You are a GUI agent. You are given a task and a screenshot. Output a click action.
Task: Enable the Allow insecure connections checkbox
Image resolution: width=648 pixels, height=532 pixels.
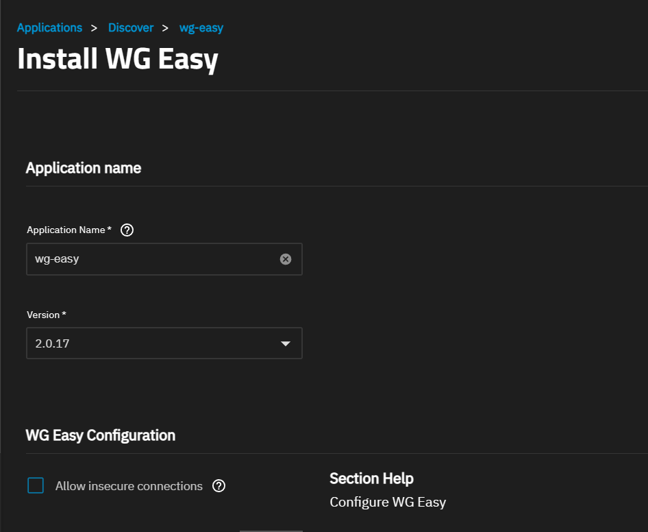[x=35, y=485]
